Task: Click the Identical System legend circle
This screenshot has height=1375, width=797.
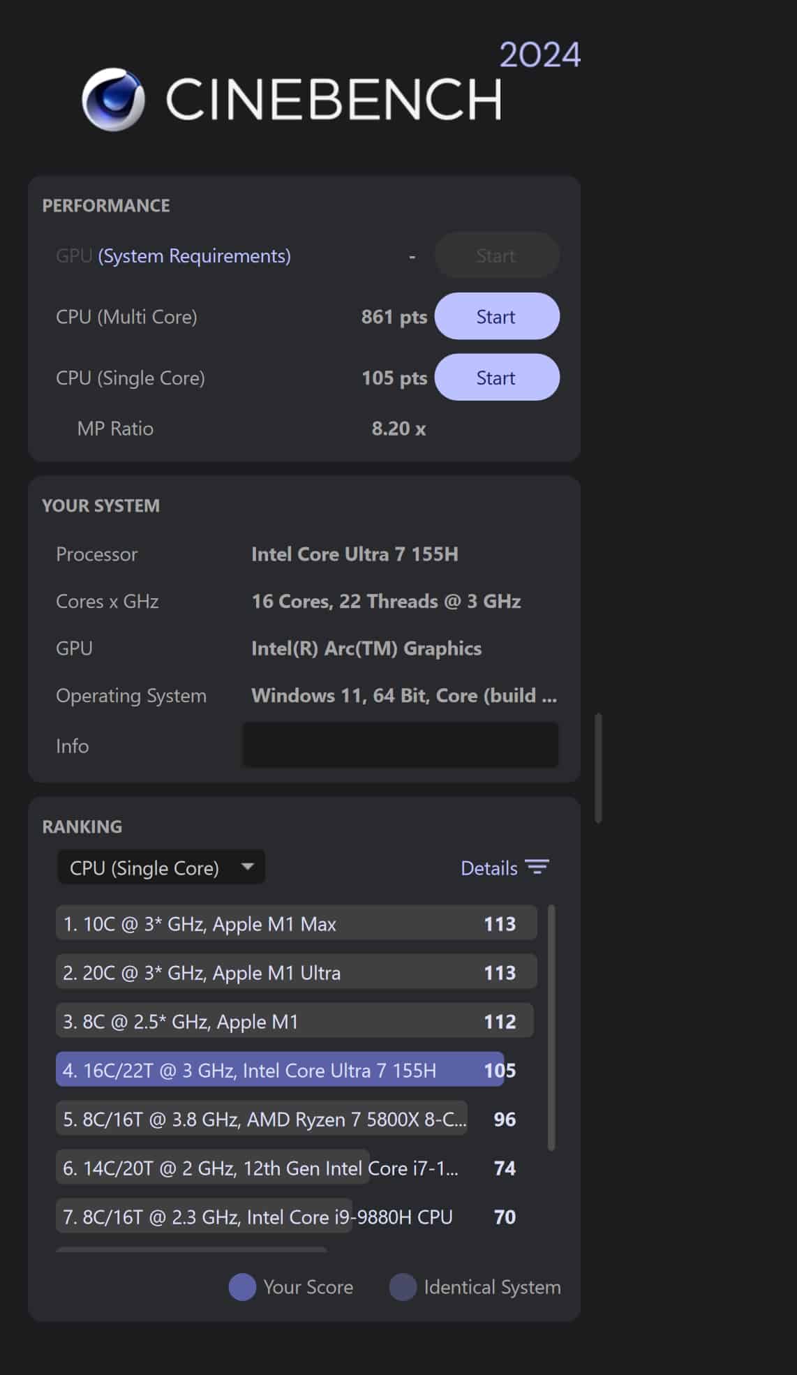Action: pos(403,1287)
